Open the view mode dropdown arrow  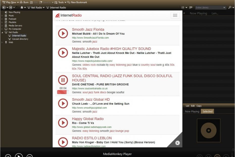click(x=186, y=8)
